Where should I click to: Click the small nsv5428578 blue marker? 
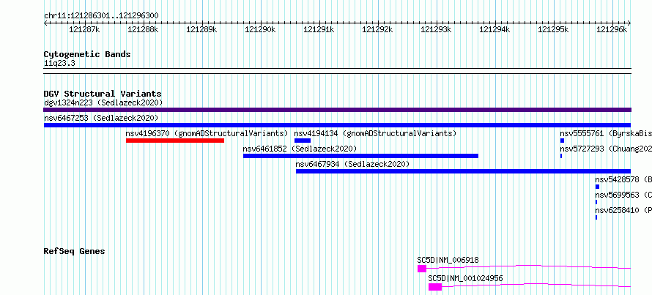pos(598,187)
